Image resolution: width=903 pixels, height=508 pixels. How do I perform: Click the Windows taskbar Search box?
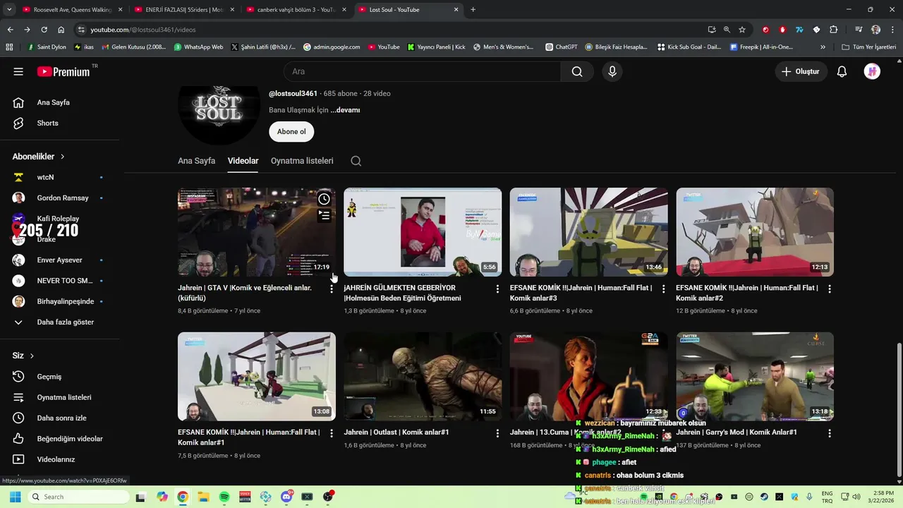[79, 497]
